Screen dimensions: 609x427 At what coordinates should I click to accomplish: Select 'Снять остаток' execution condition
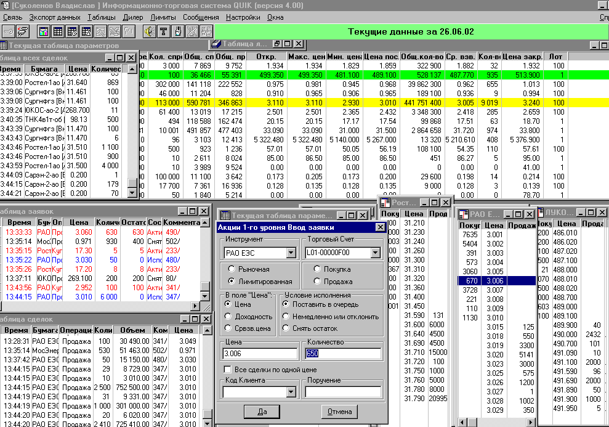click(x=286, y=328)
